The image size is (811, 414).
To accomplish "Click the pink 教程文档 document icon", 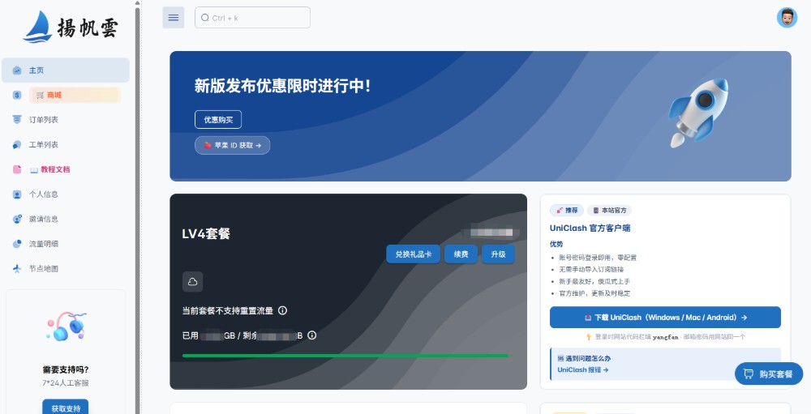I will pos(17,169).
